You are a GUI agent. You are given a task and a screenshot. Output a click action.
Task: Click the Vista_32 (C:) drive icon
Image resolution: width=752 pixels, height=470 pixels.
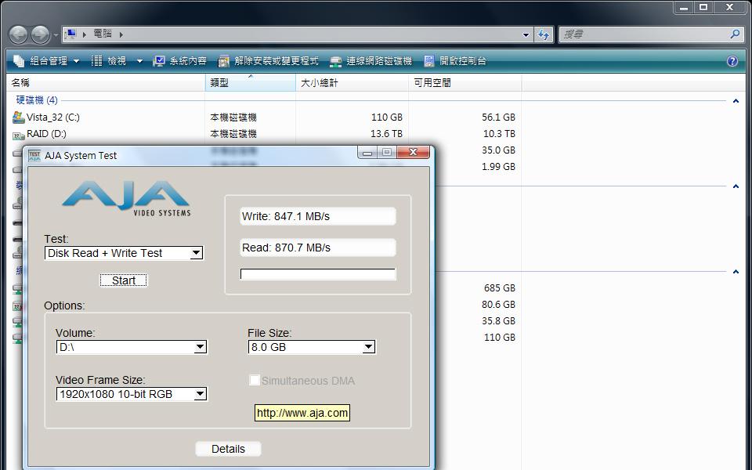point(18,117)
